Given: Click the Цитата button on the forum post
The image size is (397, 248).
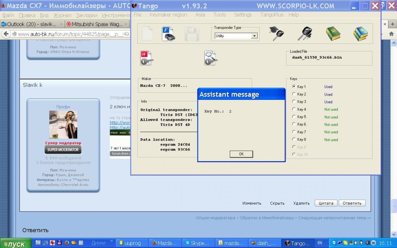Looking at the screenshot, I should [326, 203].
